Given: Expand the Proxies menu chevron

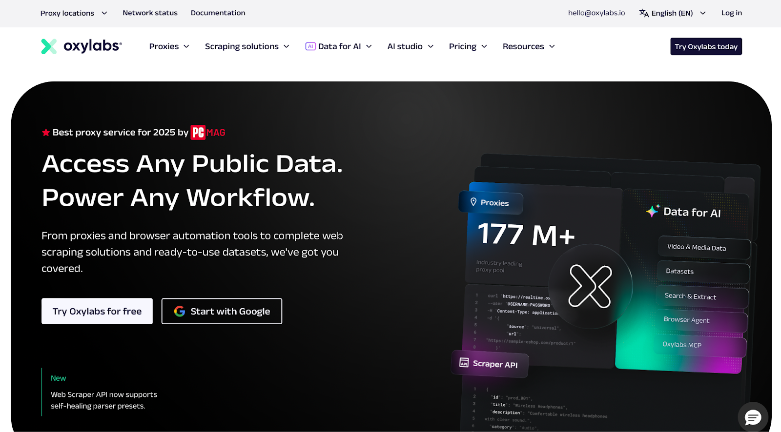Looking at the screenshot, I should [186, 46].
